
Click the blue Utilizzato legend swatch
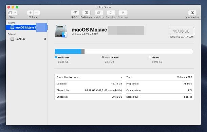pyautogui.click(x=56, y=57)
